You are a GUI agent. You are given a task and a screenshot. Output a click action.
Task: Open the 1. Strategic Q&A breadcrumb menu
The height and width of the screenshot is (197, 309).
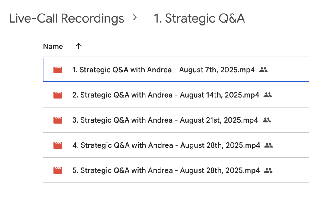[199, 18]
